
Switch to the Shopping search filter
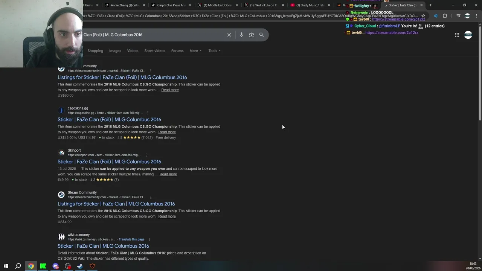(x=95, y=51)
